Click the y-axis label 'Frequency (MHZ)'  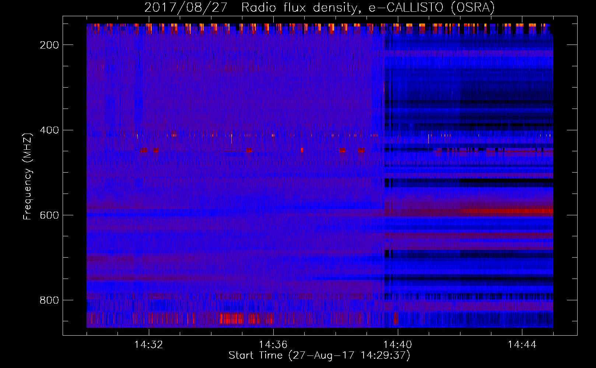28,176
